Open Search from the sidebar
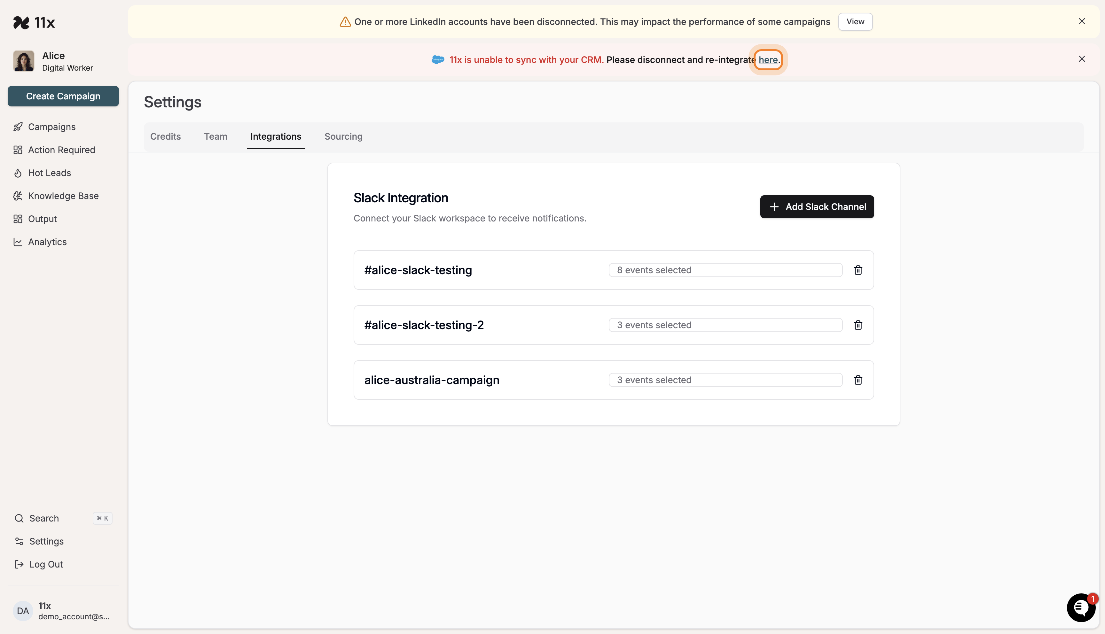 pos(43,518)
